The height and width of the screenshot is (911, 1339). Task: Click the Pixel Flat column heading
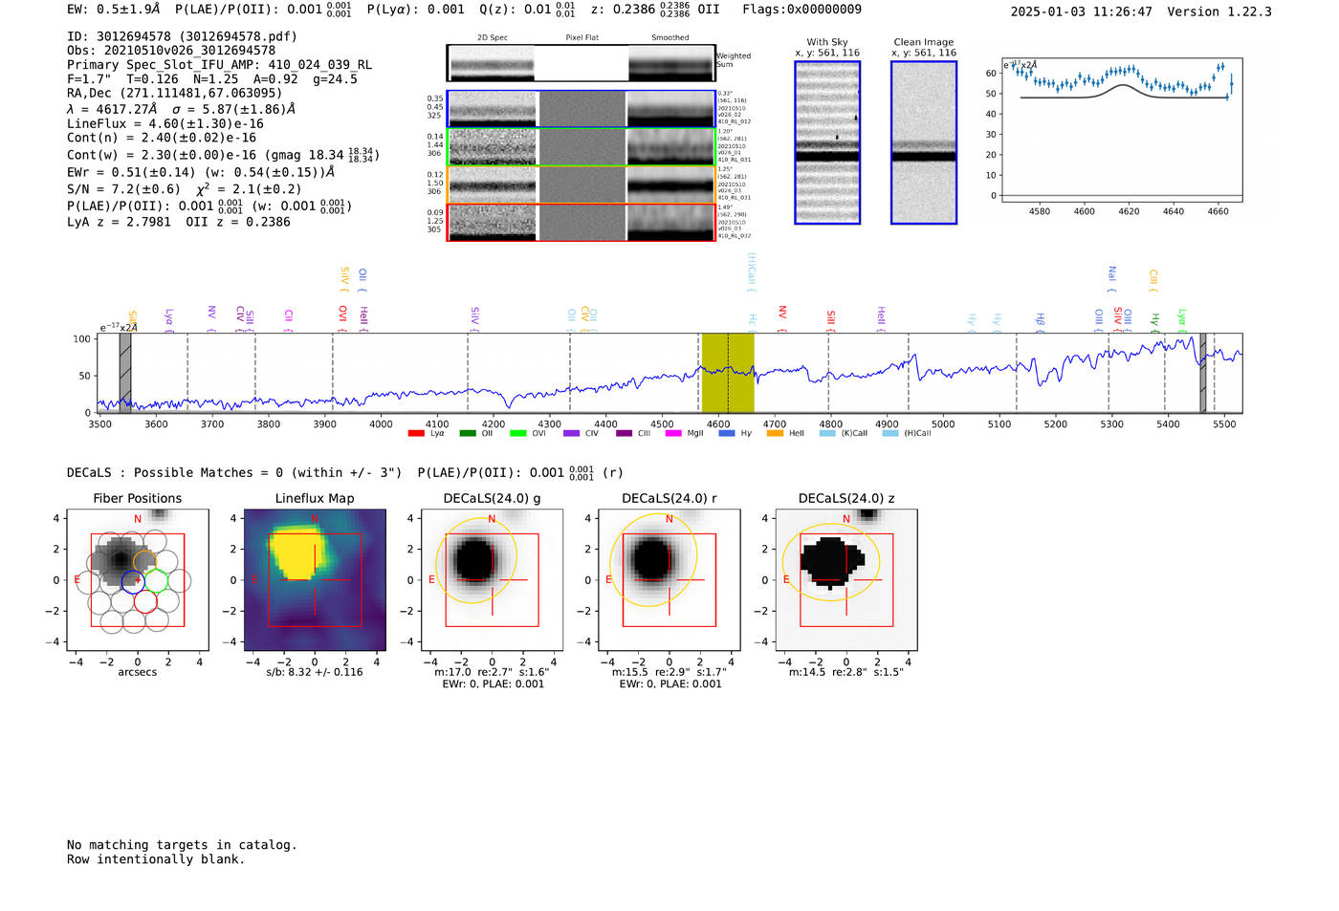click(582, 38)
